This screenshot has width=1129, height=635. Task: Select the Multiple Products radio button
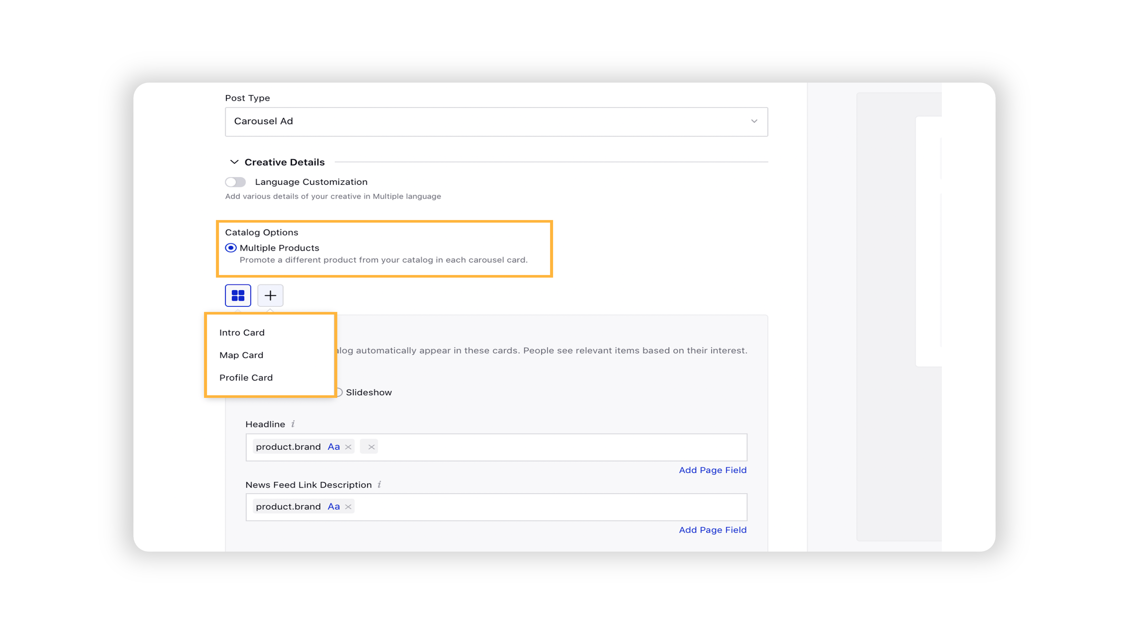pos(231,248)
